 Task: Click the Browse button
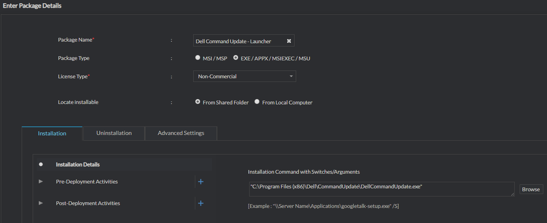click(531, 189)
